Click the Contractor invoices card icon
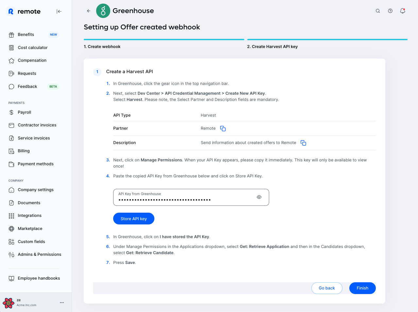This screenshot has width=418, height=312. coord(11,125)
